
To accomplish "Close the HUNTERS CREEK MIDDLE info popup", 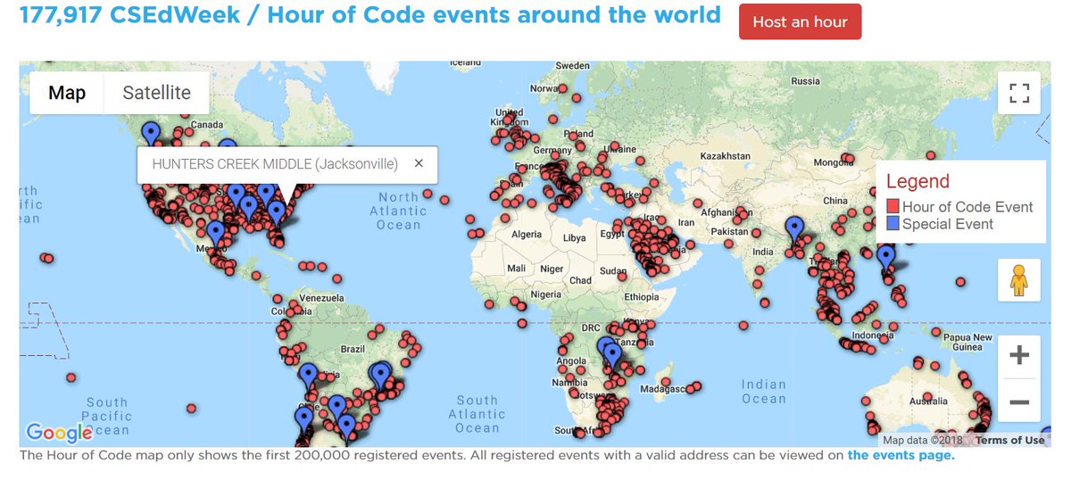I will tap(419, 163).
